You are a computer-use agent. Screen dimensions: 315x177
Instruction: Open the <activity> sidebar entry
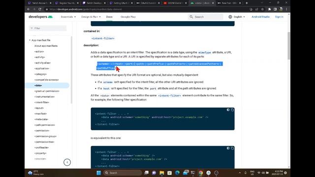(x=39, y=57)
